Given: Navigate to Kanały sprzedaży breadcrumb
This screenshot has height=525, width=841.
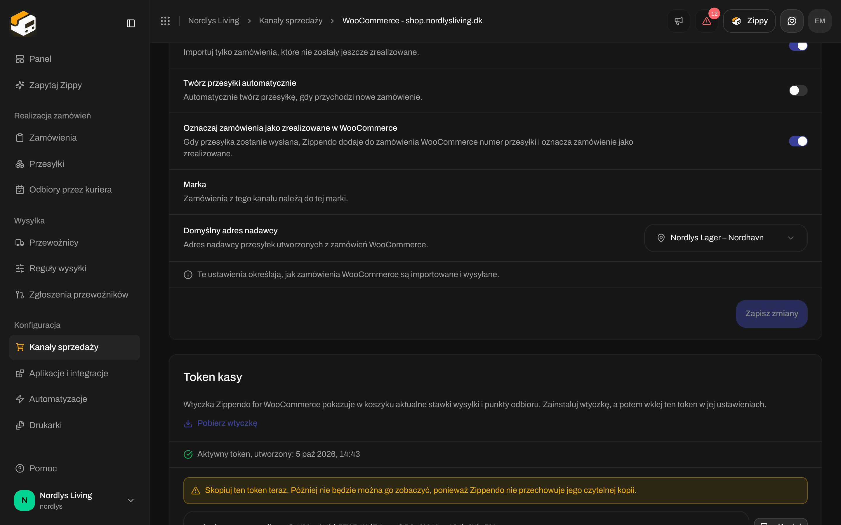Looking at the screenshot, I should click(x=291, y=21).
